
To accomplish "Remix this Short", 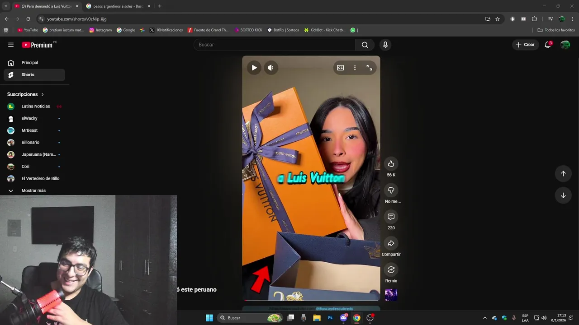I will 391,270.
